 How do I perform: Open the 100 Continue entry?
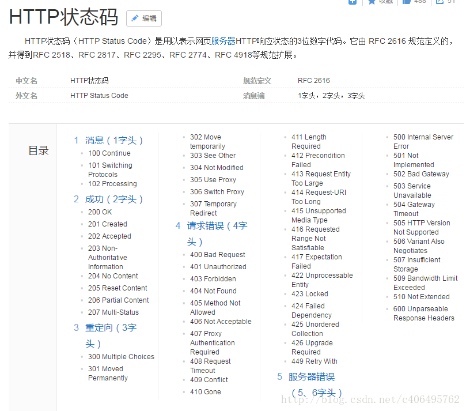(x=109, y=153)
